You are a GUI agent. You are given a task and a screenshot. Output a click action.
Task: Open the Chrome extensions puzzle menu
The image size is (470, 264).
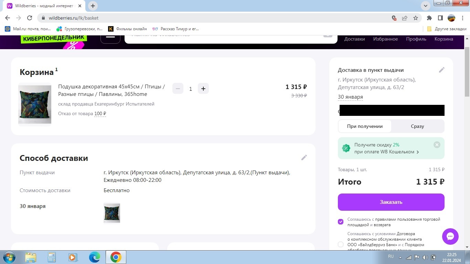tap(429, 18)
